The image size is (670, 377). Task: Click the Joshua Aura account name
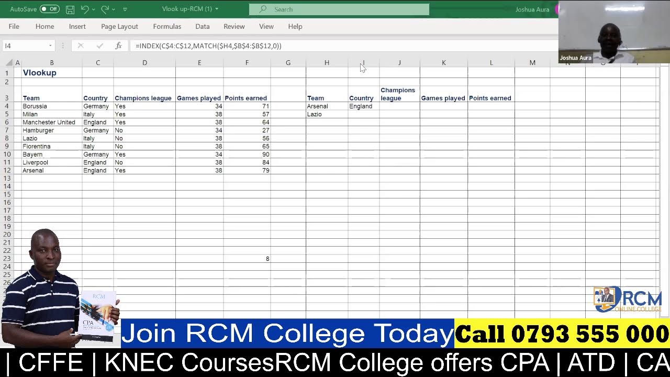pyautogui.click(x=532, y=9)
